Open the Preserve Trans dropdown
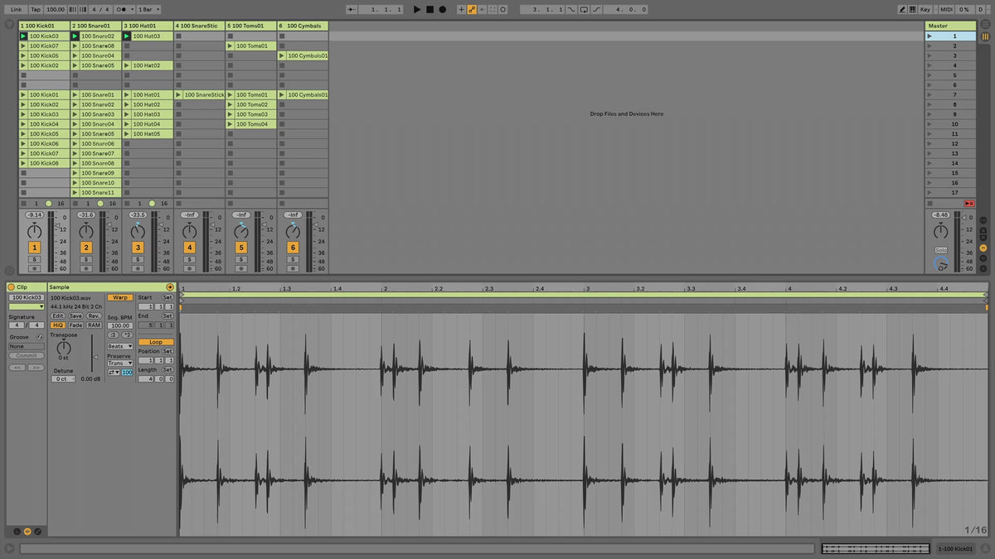Screen dimensions: 995x559 pyautogui.click(x=120, y=363)
